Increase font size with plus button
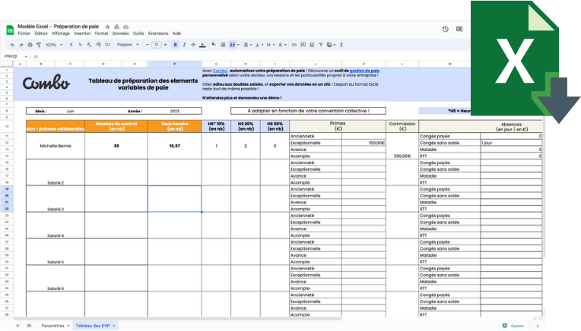Screen dimensions: 581x331 165,45
